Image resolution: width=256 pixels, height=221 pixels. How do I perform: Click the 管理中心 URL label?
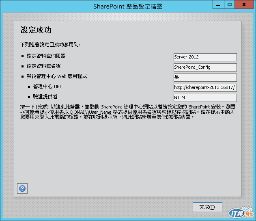(x=47, y=87)
